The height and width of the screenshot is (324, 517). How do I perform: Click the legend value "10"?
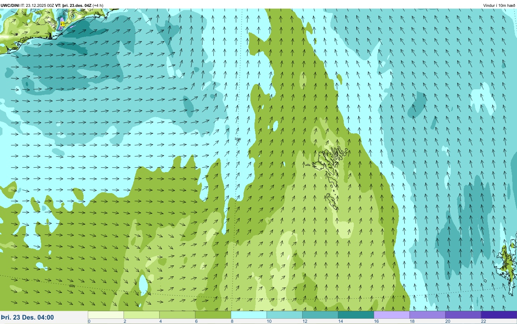point(269,321)
